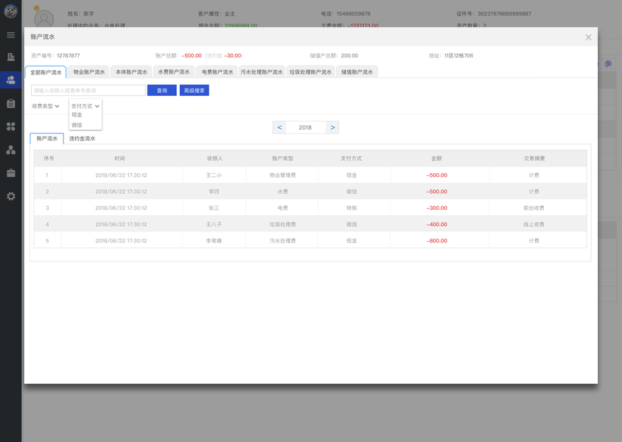Choose 现金 in payment method list

tap(77, 115)
